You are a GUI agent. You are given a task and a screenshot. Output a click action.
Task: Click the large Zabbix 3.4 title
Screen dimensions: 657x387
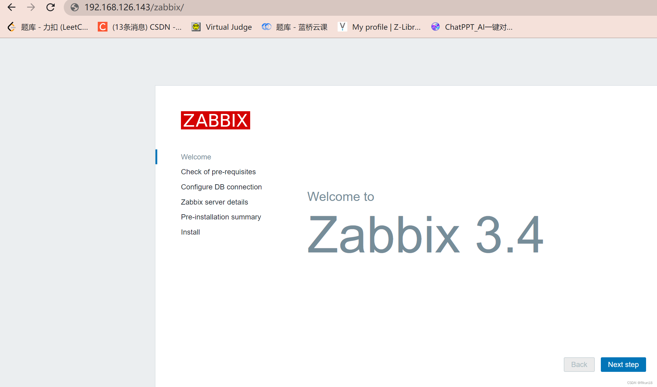[x=425, y=235]
